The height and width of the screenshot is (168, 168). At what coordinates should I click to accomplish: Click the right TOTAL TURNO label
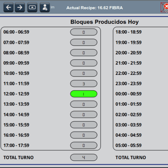tap(131, 157)
